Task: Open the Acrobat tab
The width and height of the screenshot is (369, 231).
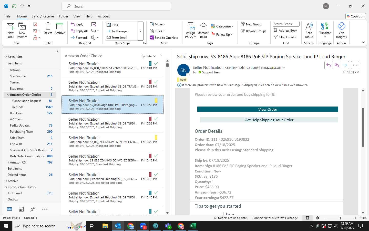Action: [x=104, y=16]
